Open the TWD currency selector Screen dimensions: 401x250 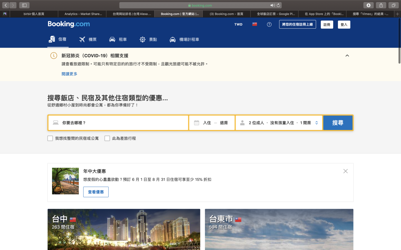tap(238, 24)
